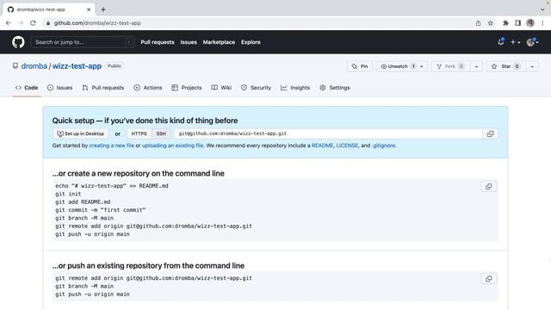This screenshot has width=551, height=310.
Task: Reload the page
Action: click(33, 23)
